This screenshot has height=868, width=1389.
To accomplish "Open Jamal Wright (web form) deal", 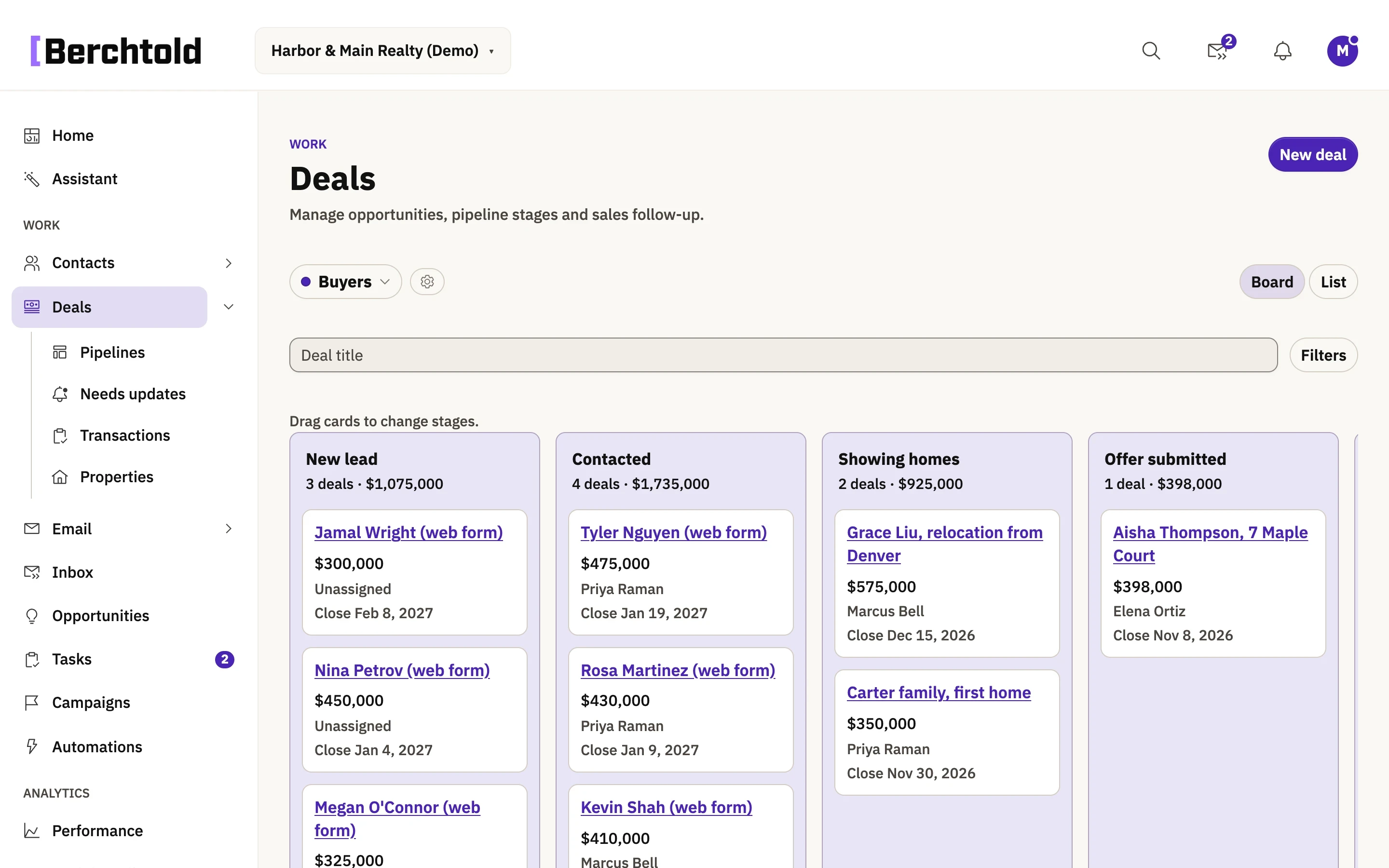I will [408, 533].
